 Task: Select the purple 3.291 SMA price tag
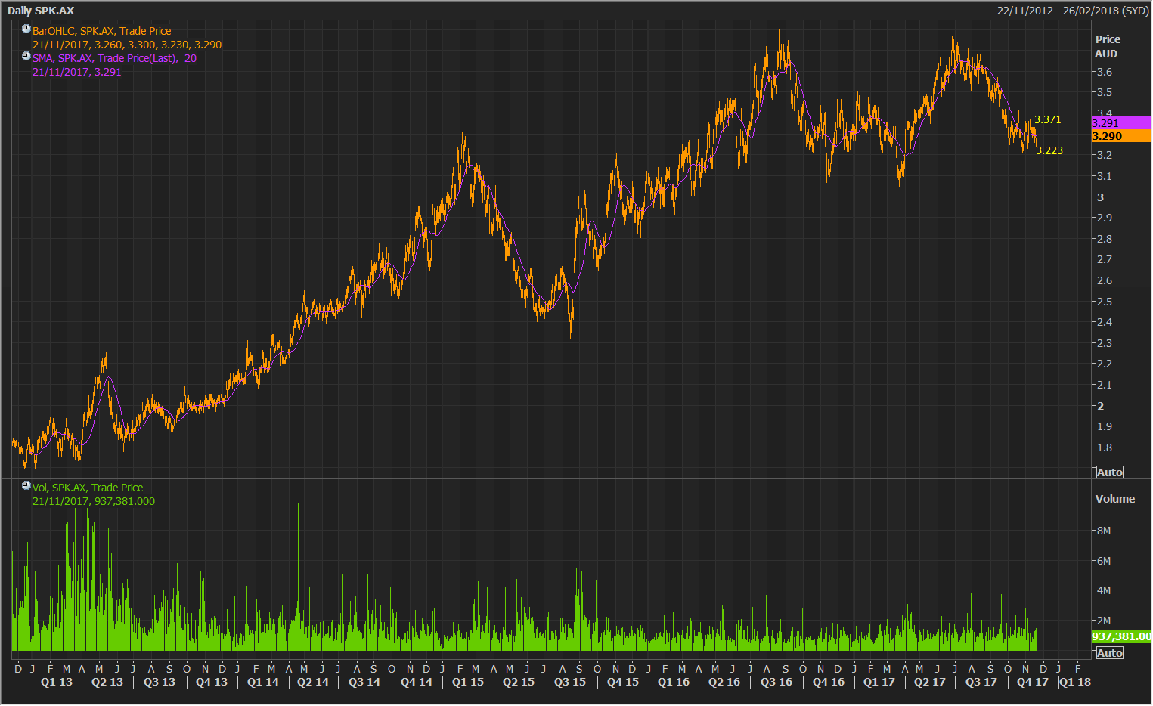1121,123
